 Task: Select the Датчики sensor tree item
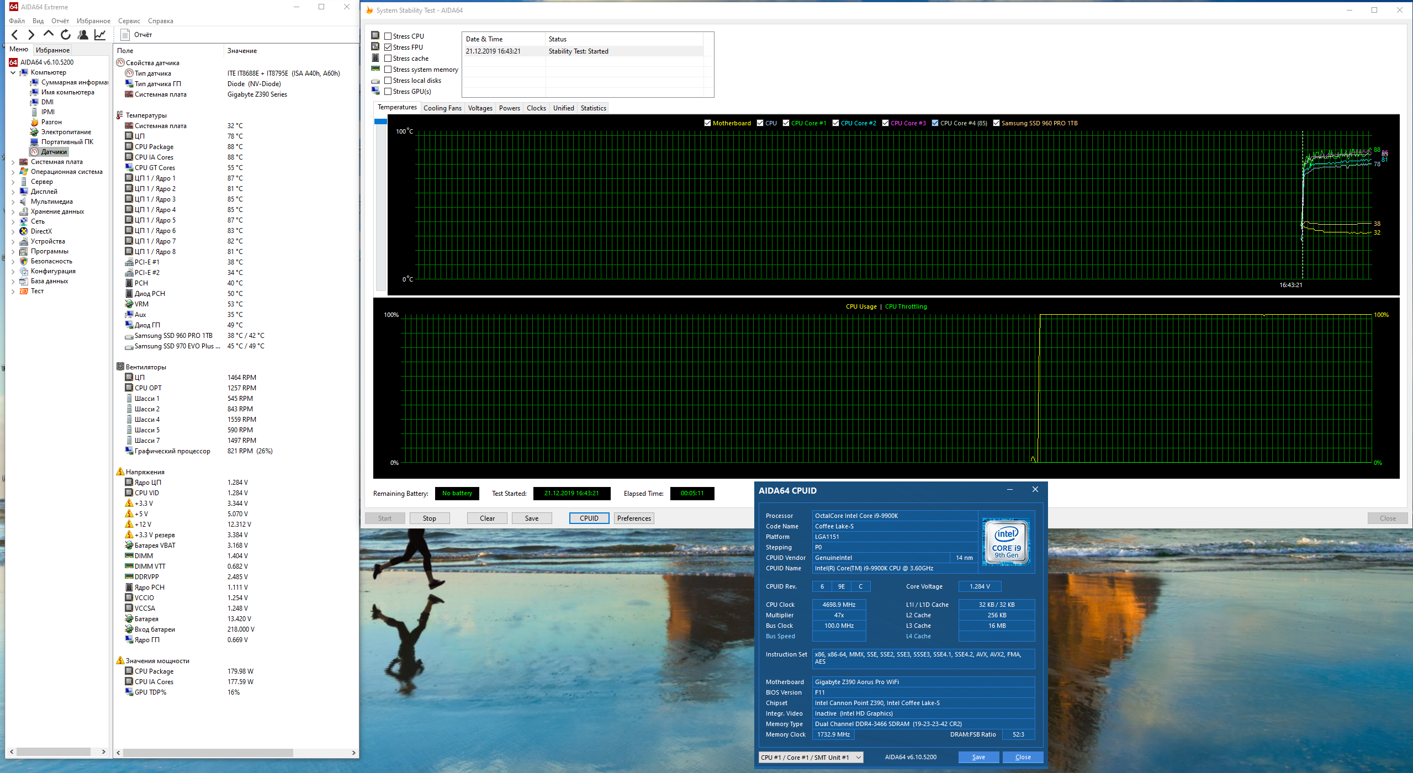pos(54,152)
